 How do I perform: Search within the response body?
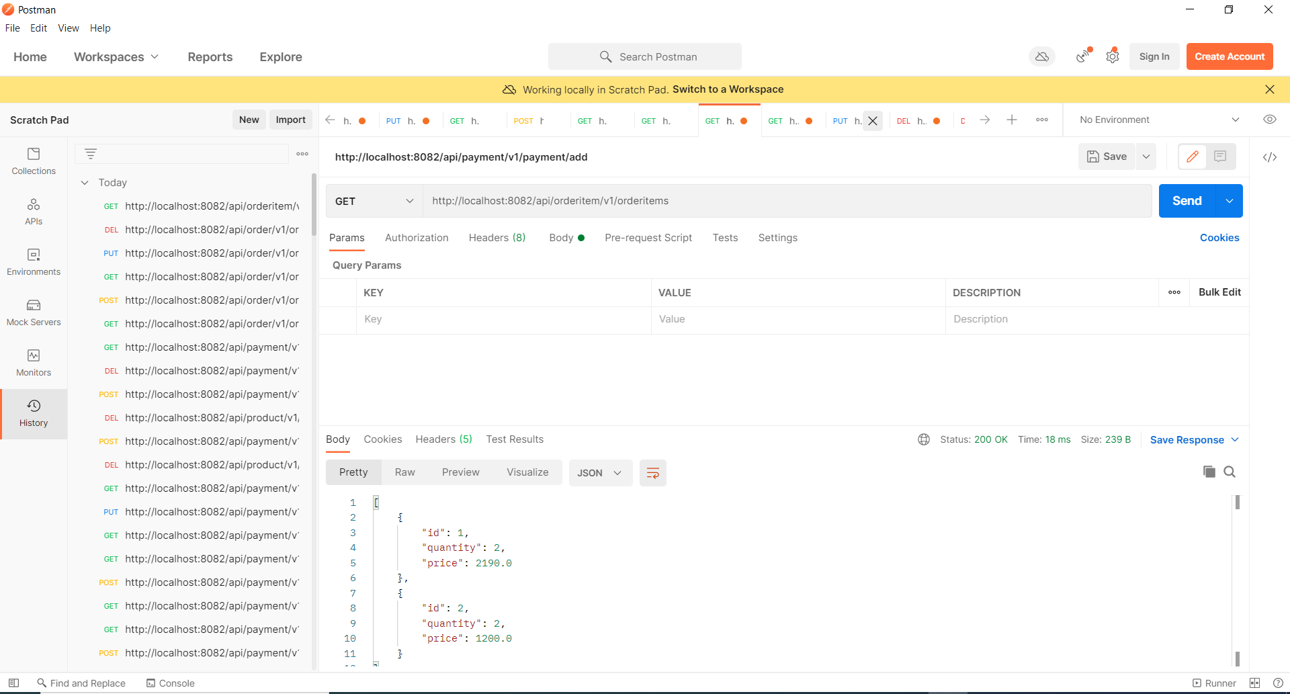point(1230,472)
